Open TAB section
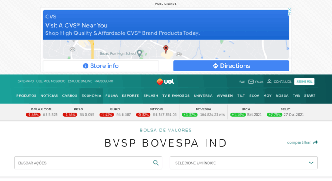 296,95
